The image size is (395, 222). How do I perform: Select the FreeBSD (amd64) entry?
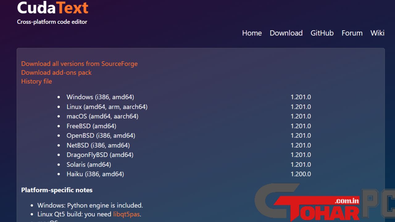coord(91,126)
